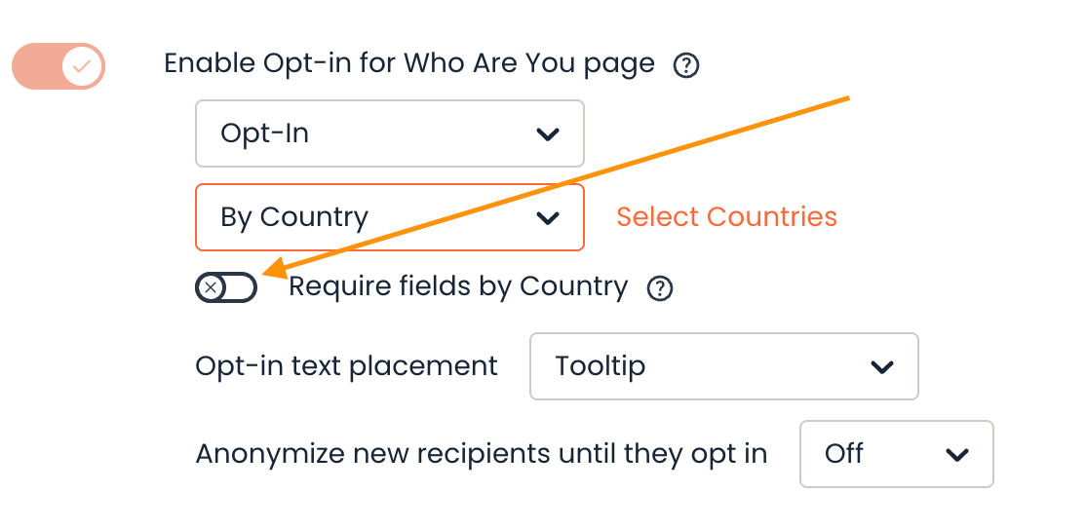Click the Opt-in text placement label

pyautogui.click(x=346, y=366)
